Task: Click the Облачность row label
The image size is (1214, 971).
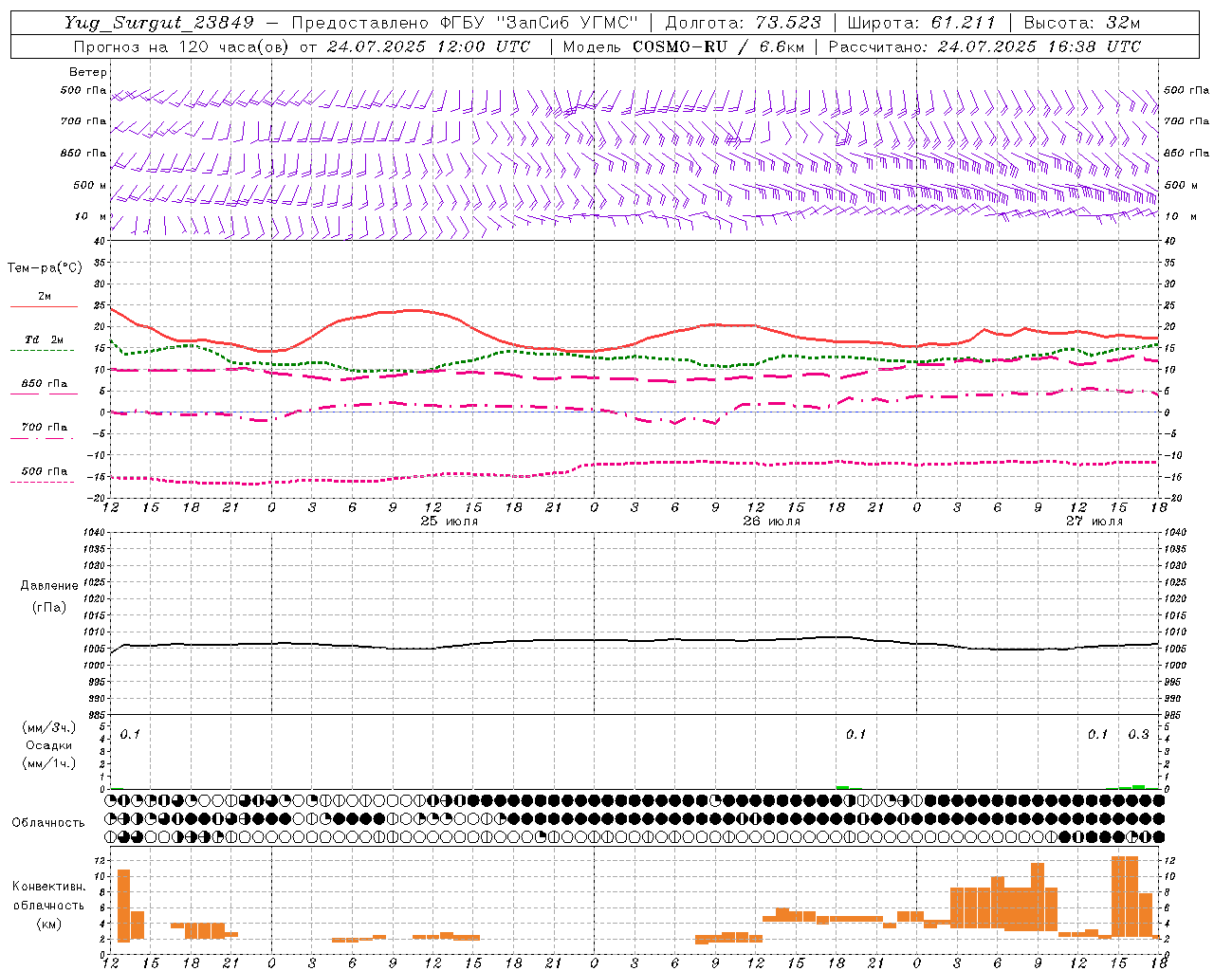Action: (48, 822)
